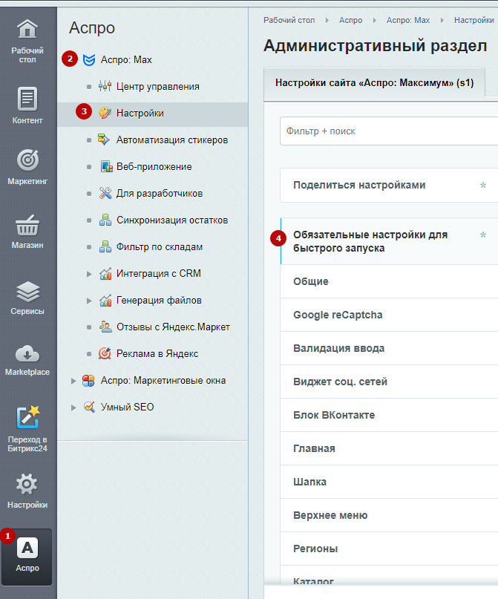Click the Рабочий стол breadcrumb link
The width and height of the screenshot is (498, 599).
tap(289, 20)
